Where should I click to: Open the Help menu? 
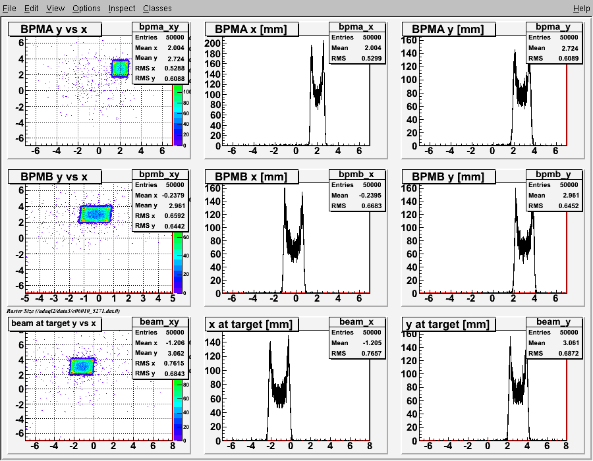pyautogui.click(x=581, y=9)
